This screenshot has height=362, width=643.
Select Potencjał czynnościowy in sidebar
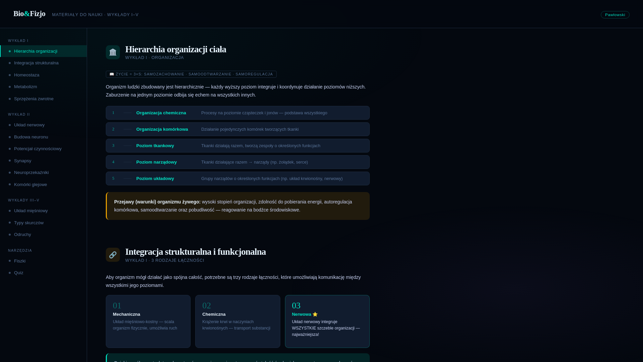pos(44,149)
